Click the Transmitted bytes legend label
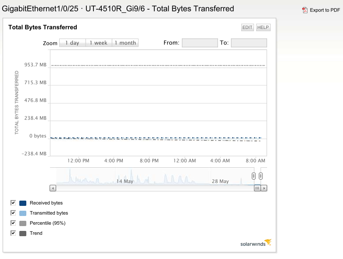 (49, 213)
